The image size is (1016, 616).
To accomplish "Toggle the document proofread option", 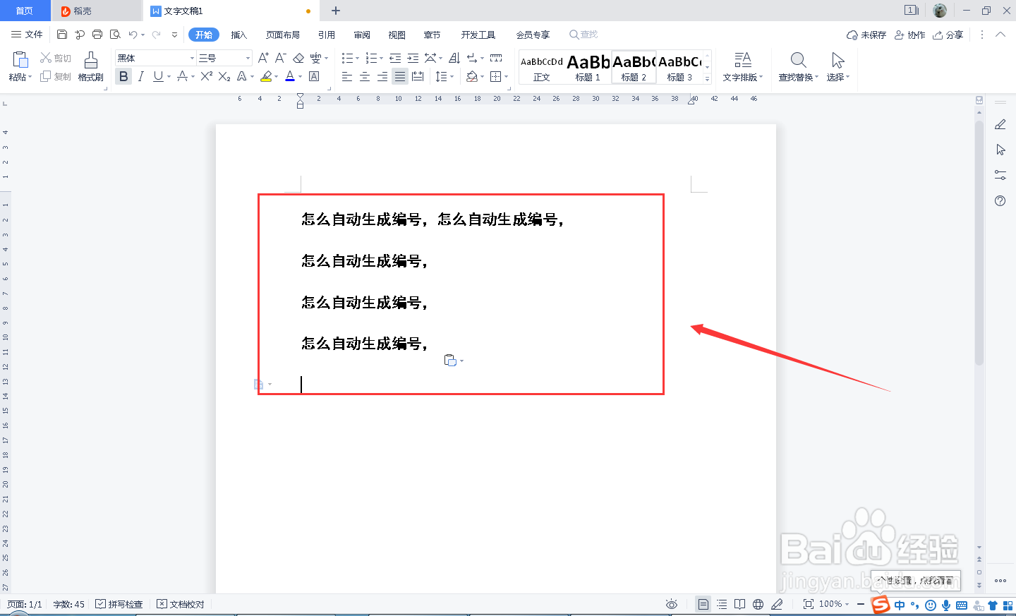I will pos(180,604).
